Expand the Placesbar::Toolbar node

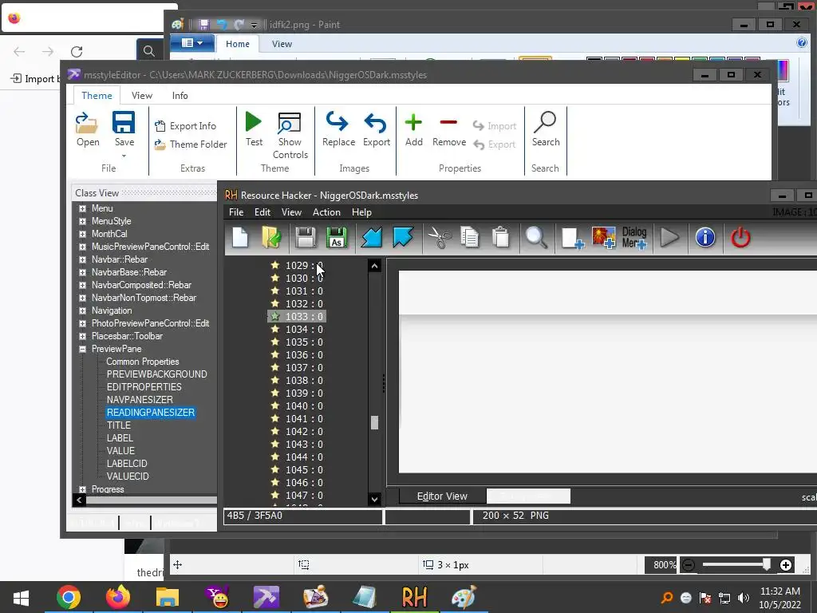pos(82,336)
